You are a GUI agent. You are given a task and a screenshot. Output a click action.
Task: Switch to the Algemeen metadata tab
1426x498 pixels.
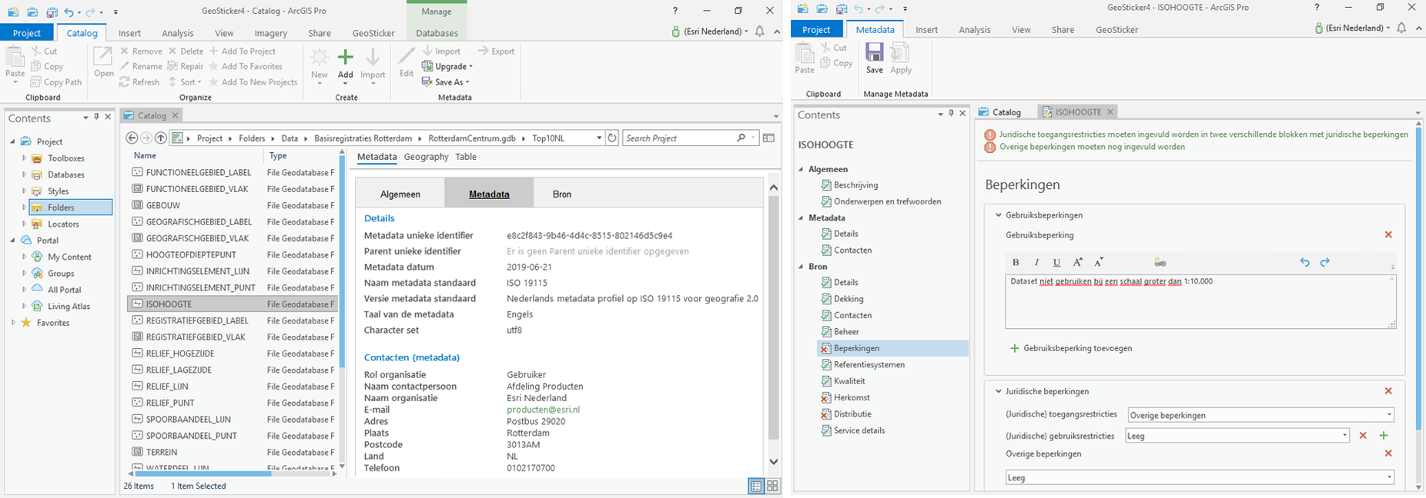coord(400,194)
